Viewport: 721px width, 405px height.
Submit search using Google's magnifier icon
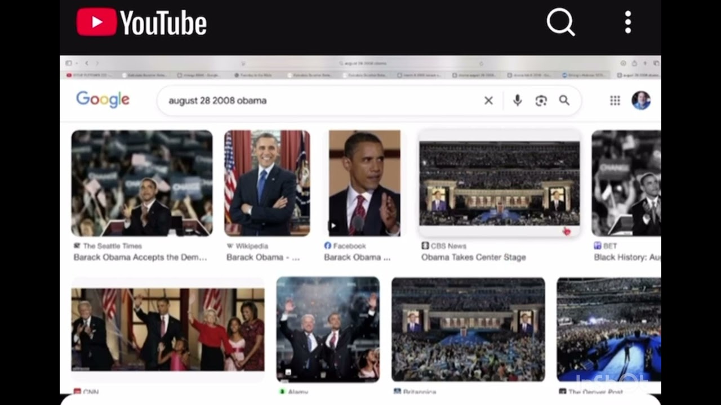click(x=564, y=101)
